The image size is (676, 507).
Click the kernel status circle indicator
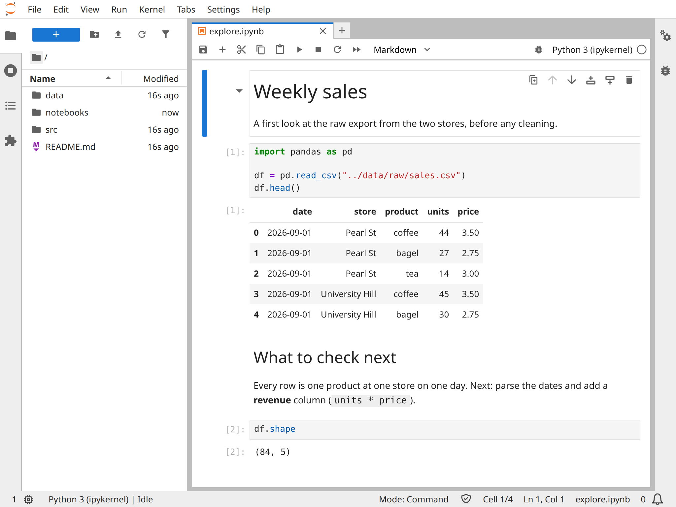pos(642,50)
